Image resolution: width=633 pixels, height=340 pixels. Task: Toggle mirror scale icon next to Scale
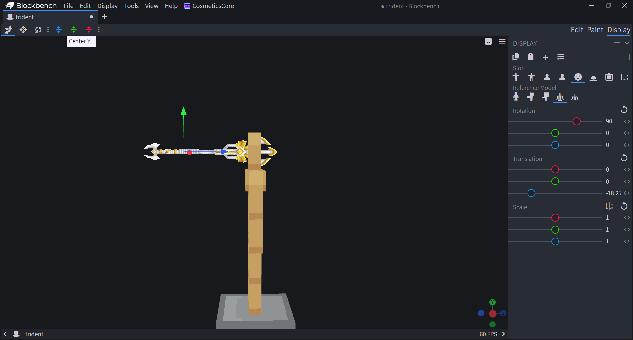[x=609, y=206]
